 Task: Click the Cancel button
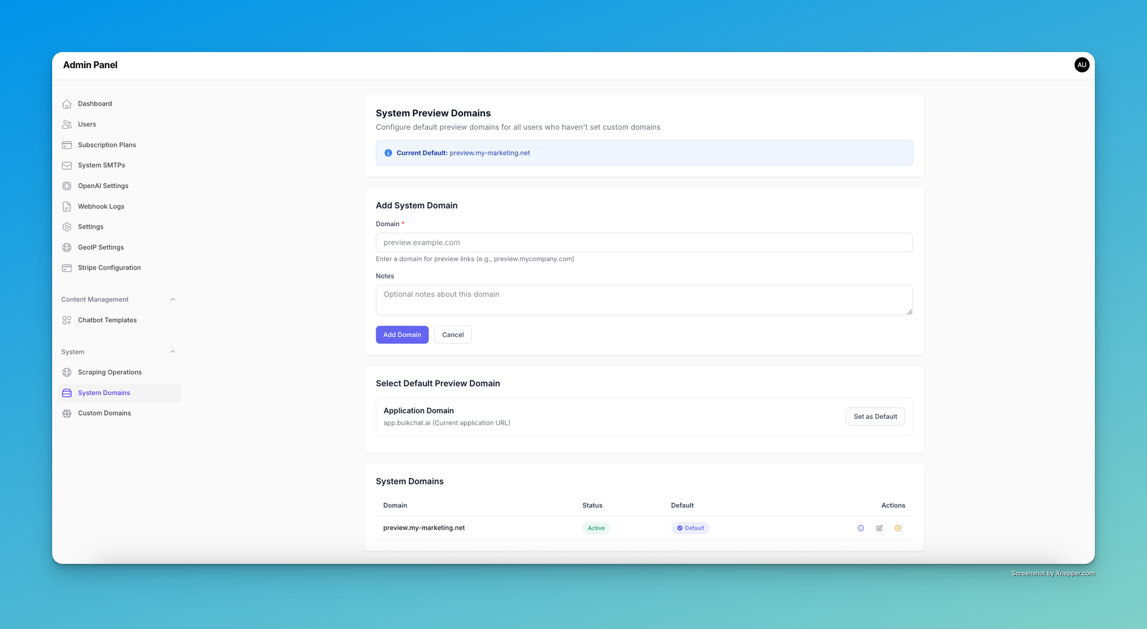point(452,335)
